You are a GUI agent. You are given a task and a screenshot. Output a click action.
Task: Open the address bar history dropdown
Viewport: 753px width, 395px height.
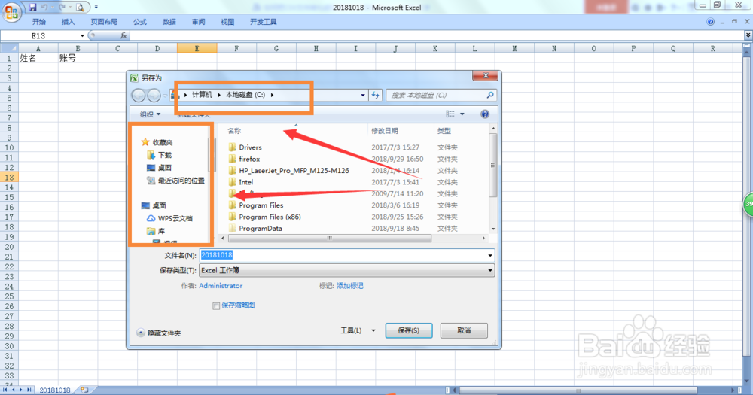pyautogui.click(x=363, y=95)
